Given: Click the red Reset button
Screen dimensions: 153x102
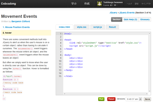Looking at the screenshot, I should [111, 99].
